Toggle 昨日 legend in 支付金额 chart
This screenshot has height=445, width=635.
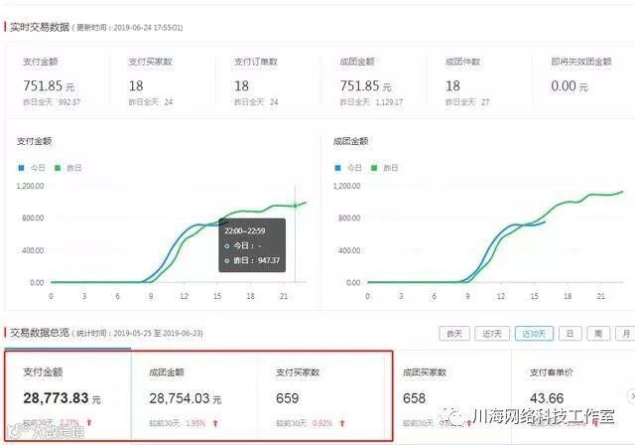(x=68, y=168)
